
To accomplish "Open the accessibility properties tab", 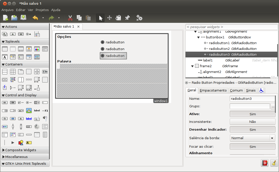I will tap(261, 91).
